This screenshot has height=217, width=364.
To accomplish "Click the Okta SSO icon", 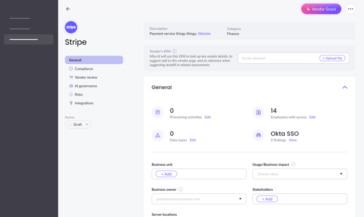I will pyautogui.click(x=258, y=135).
